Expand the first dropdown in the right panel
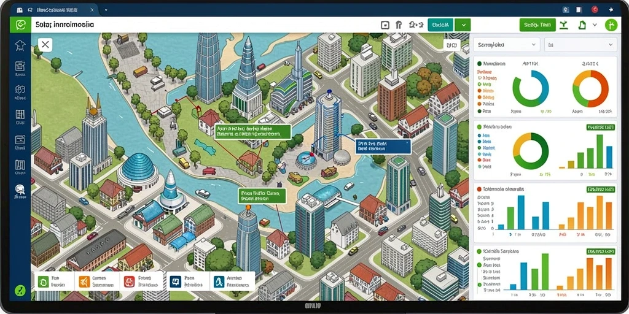 coord(507,45)
